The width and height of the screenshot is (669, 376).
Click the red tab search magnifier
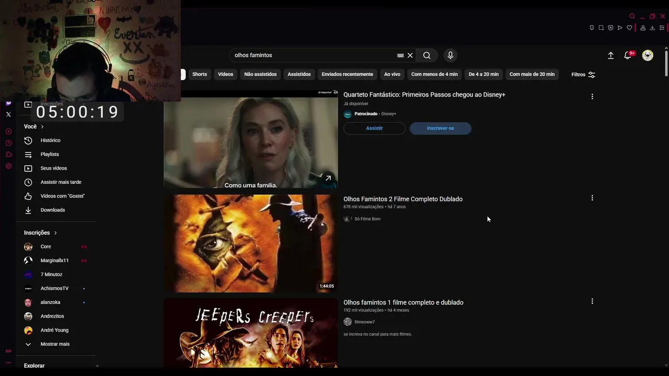click(632, 16)
